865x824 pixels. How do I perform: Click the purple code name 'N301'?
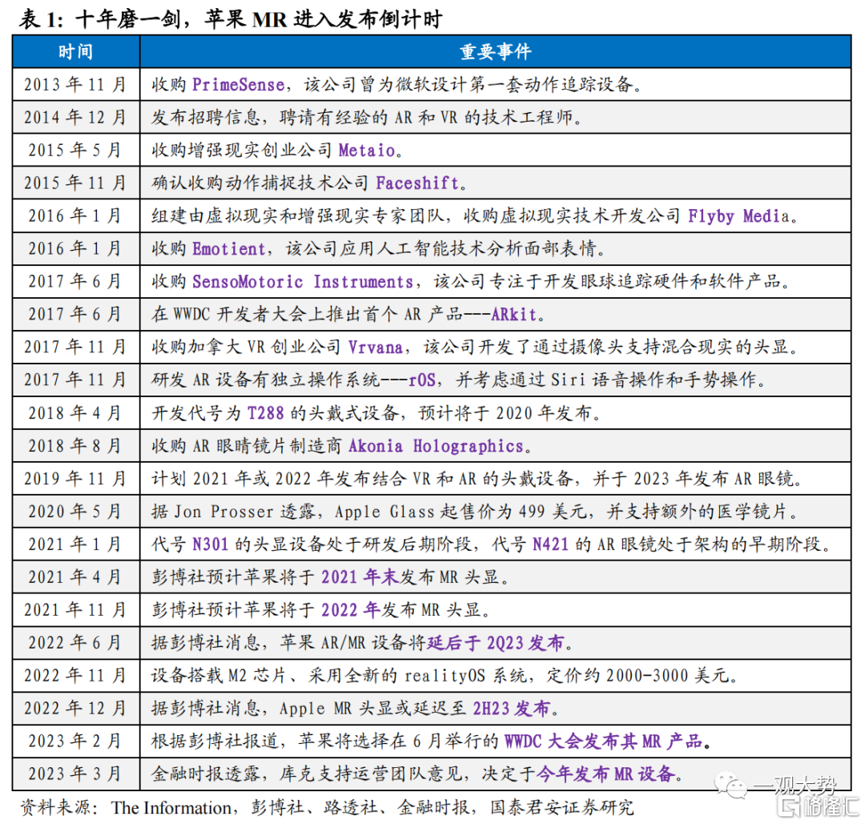[x=210, y=545]
